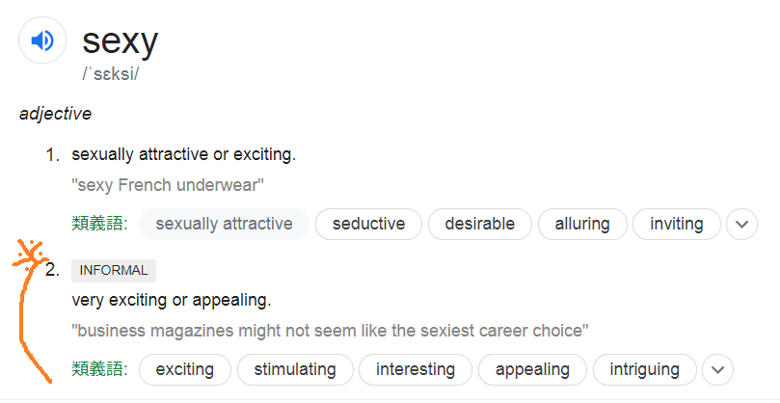Play the pronunciation audio for sexy

(42, 40)
